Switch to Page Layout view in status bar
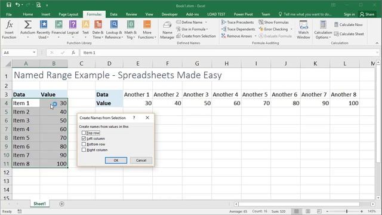382x215 pixels. pos(308,211)
